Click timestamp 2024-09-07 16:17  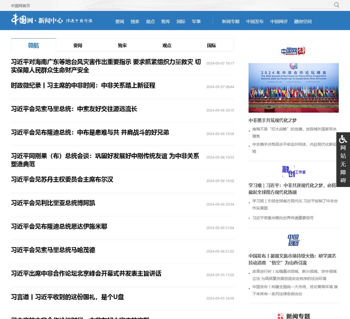click(x=220, y=63)
